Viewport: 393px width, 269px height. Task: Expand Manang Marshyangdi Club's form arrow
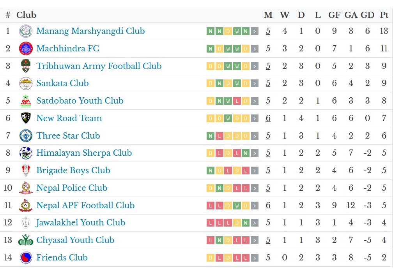pyautogui.click(x=255, y=32)
